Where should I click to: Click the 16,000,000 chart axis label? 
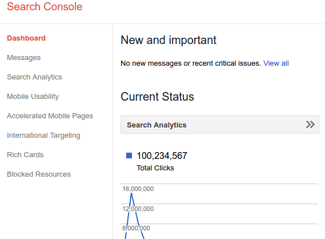[x=138, y=189]
